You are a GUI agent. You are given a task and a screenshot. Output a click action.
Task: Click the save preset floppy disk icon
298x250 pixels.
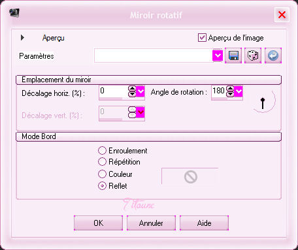pyautogui.click(x=233, y=55)
